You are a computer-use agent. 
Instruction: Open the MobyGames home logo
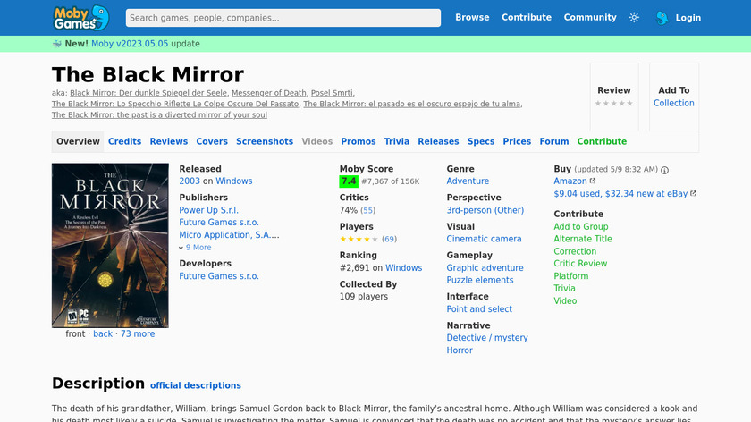tap(81, 18)
